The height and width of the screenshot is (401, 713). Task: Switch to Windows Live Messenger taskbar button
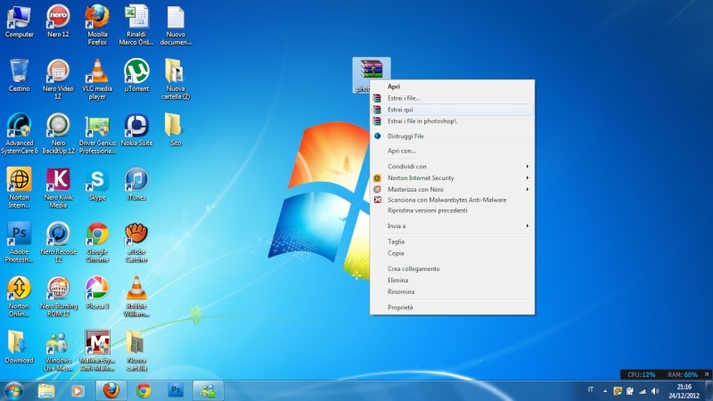pyautogui.click(x=209, y=390)
